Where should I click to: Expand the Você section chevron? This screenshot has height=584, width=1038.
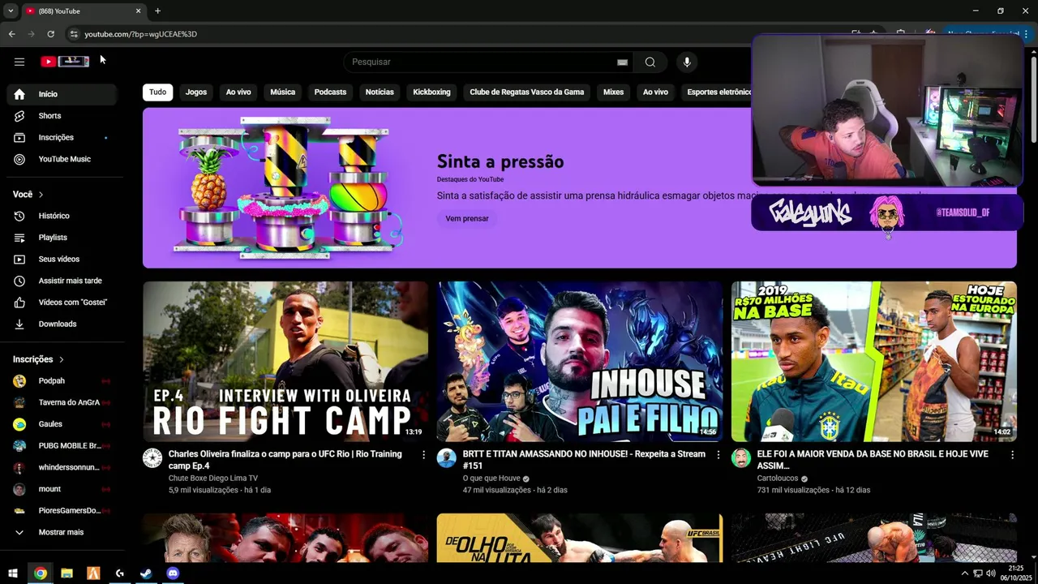(x=41, y=195)
